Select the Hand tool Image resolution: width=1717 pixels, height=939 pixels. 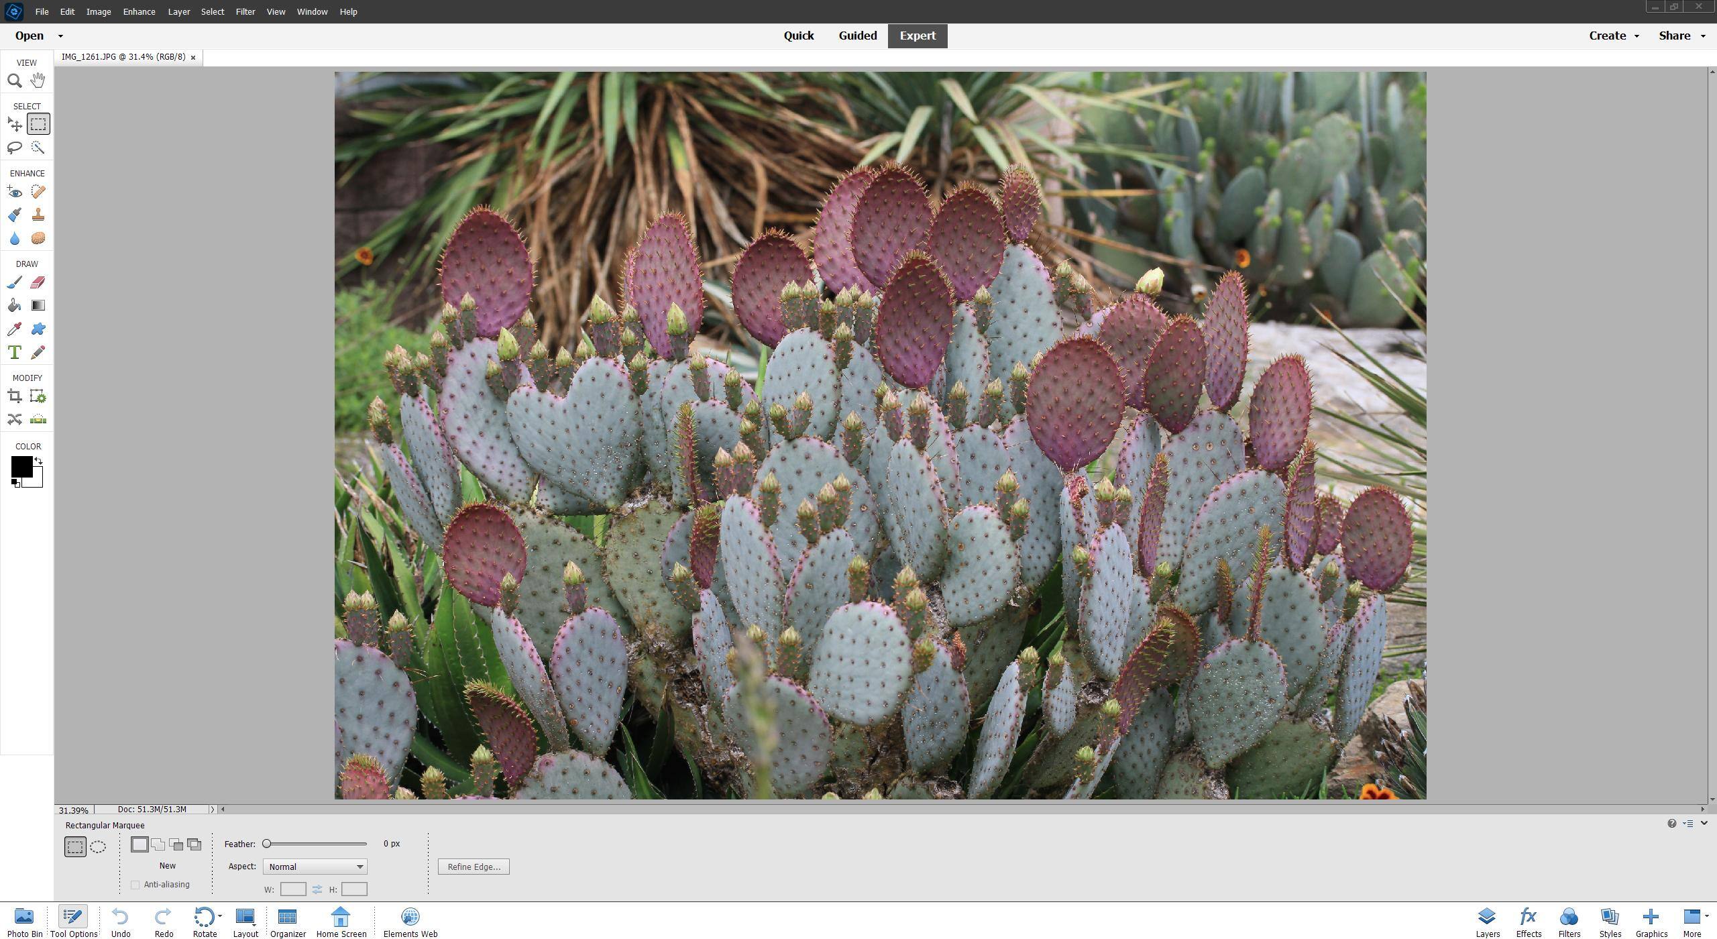click(x=38, y=80)
